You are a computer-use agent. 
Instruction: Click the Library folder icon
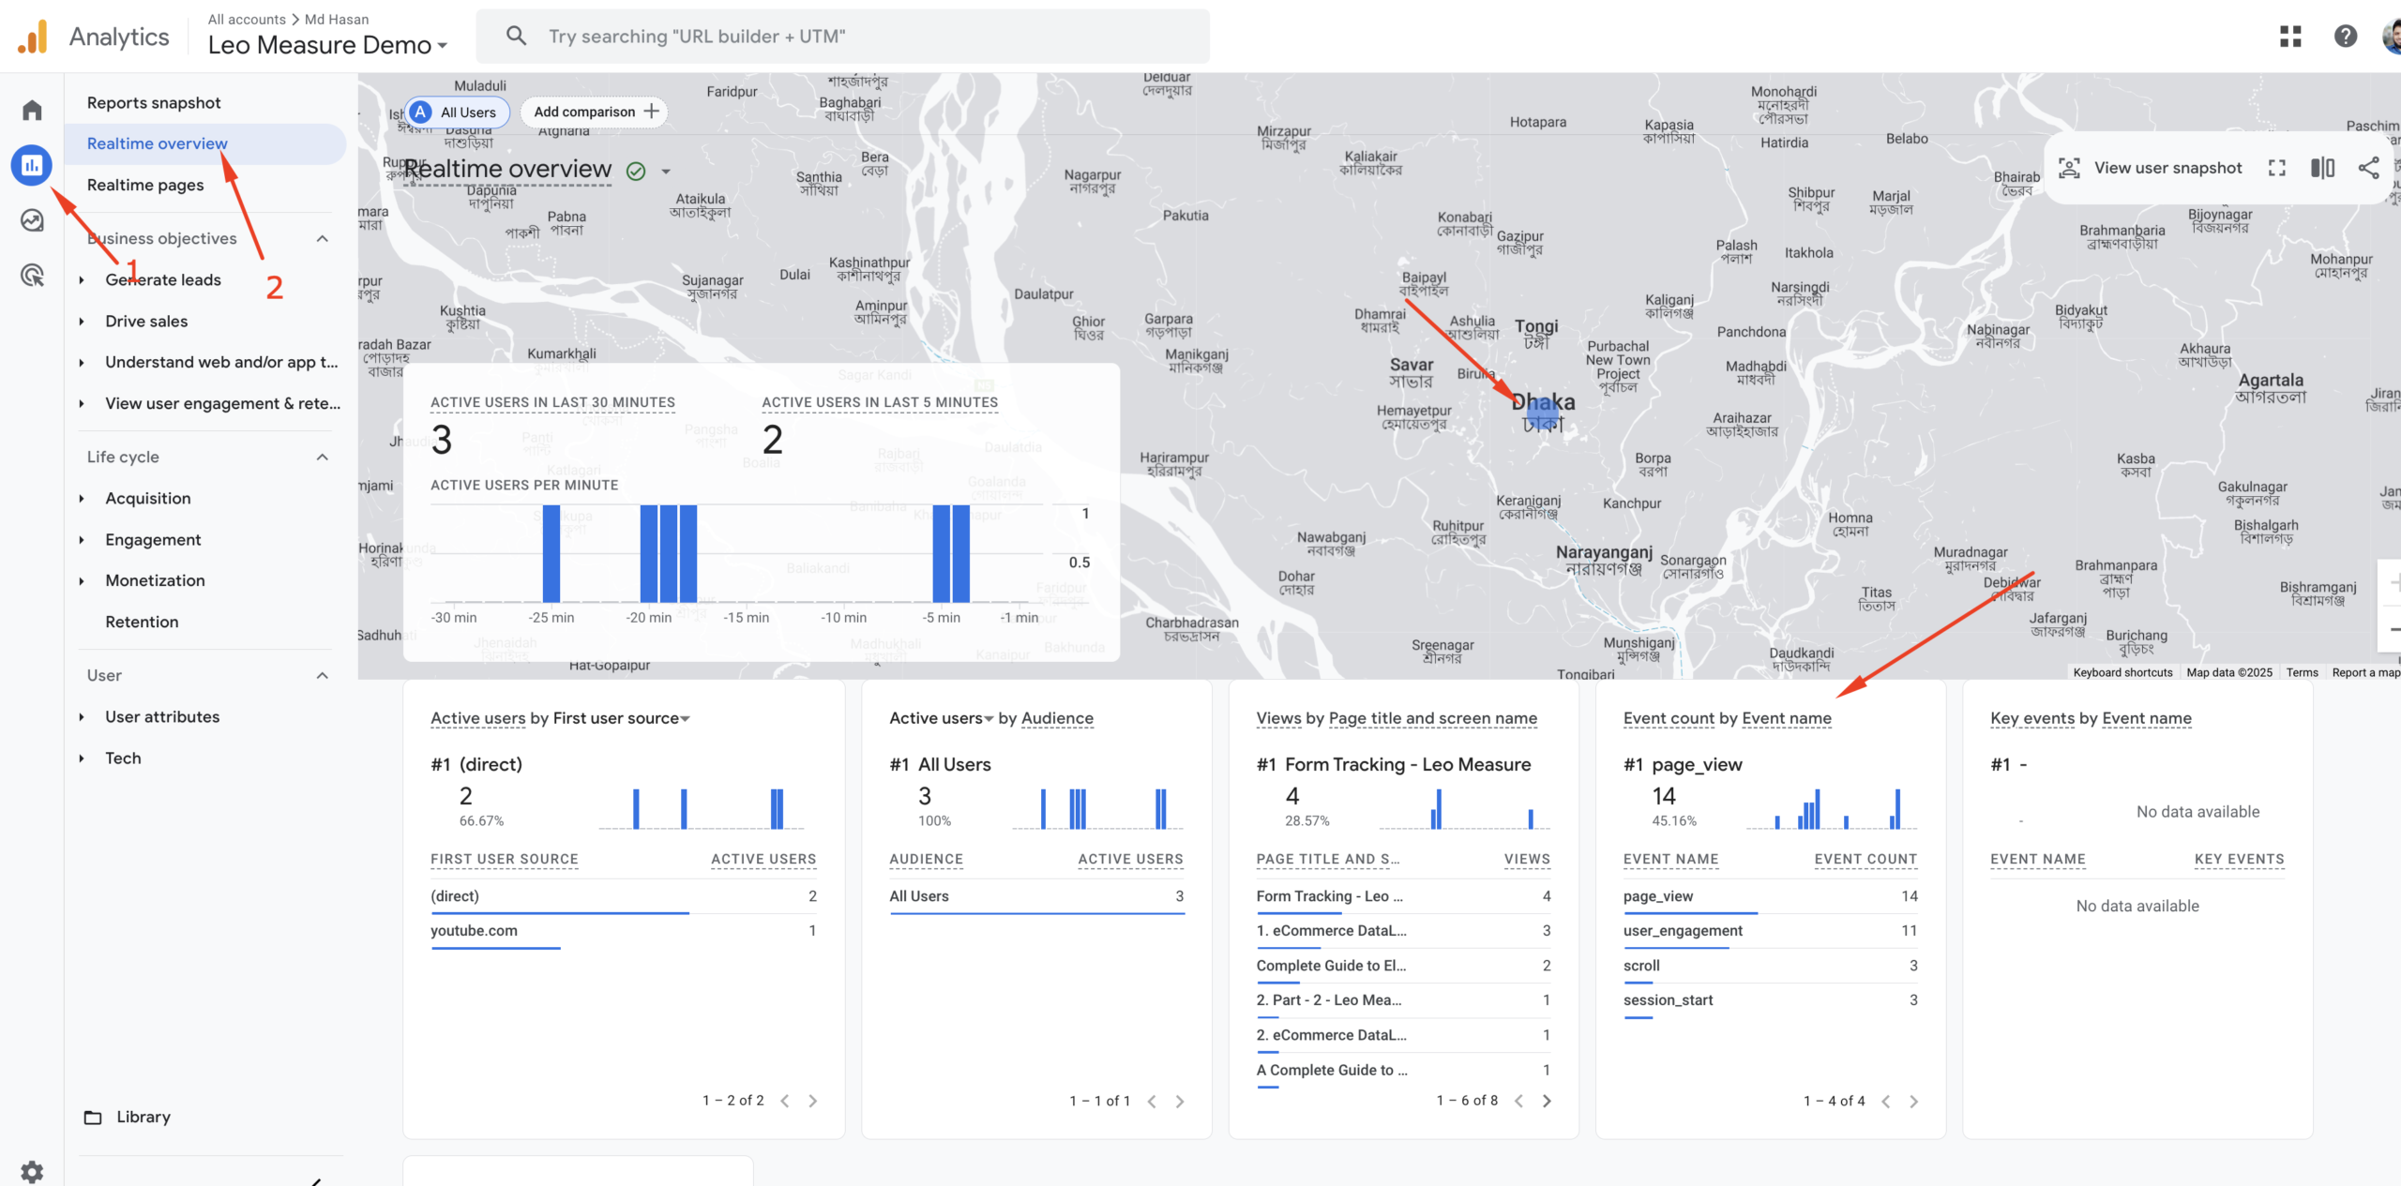point(93,1117)
